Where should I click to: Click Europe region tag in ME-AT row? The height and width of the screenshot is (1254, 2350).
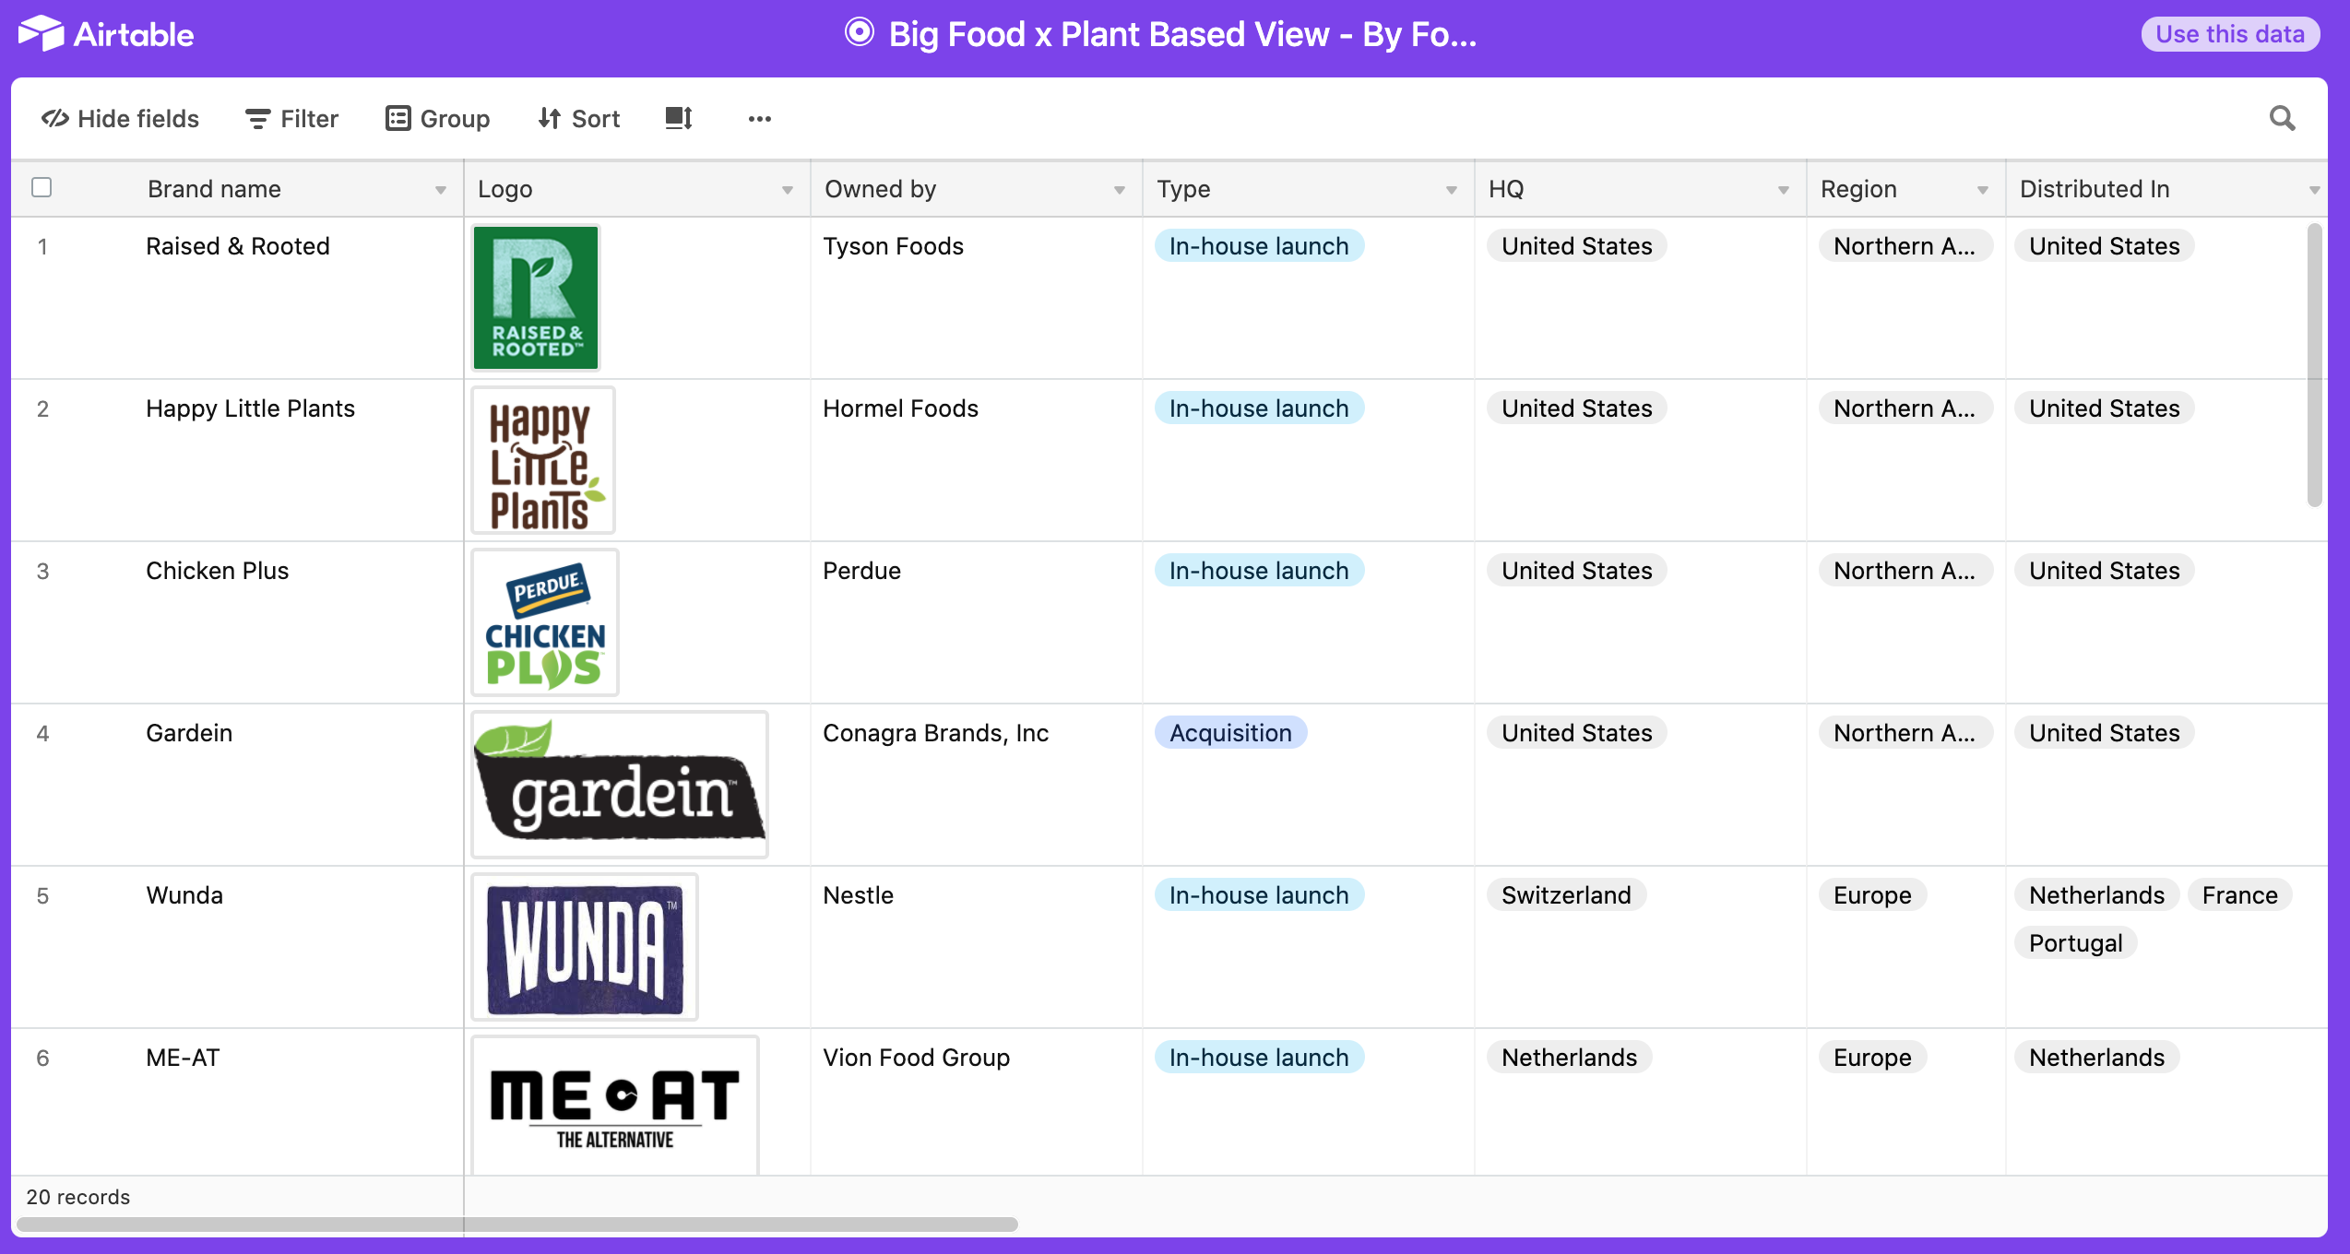coord(1872,1058)
